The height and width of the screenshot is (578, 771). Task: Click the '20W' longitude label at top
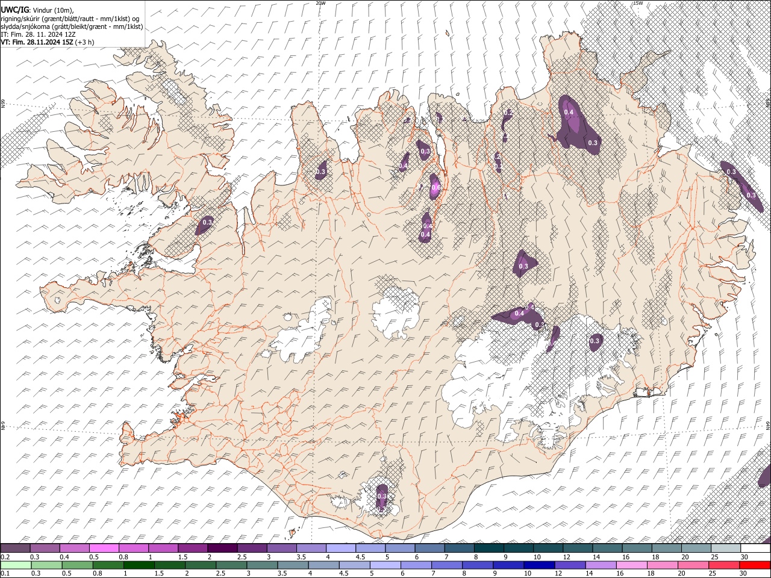point(320,3)
